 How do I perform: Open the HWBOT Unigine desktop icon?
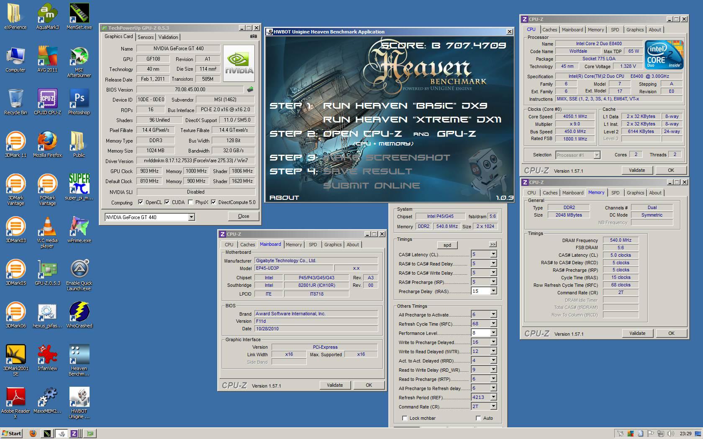(79, 403)
